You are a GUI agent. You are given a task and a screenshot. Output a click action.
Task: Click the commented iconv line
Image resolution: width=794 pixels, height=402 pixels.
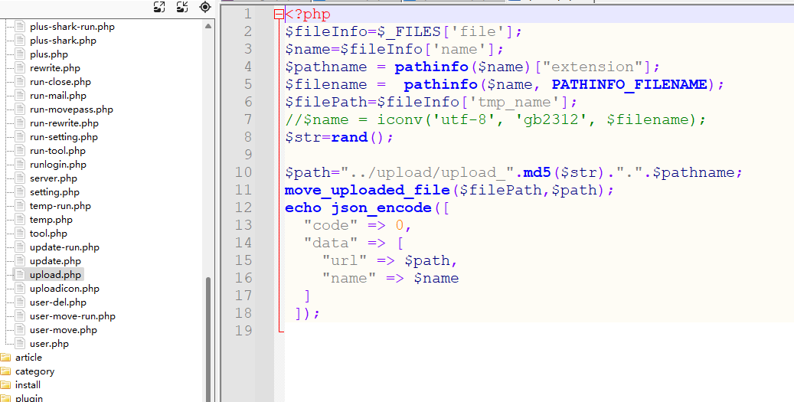pyautogui.click(x=495, y=120)
